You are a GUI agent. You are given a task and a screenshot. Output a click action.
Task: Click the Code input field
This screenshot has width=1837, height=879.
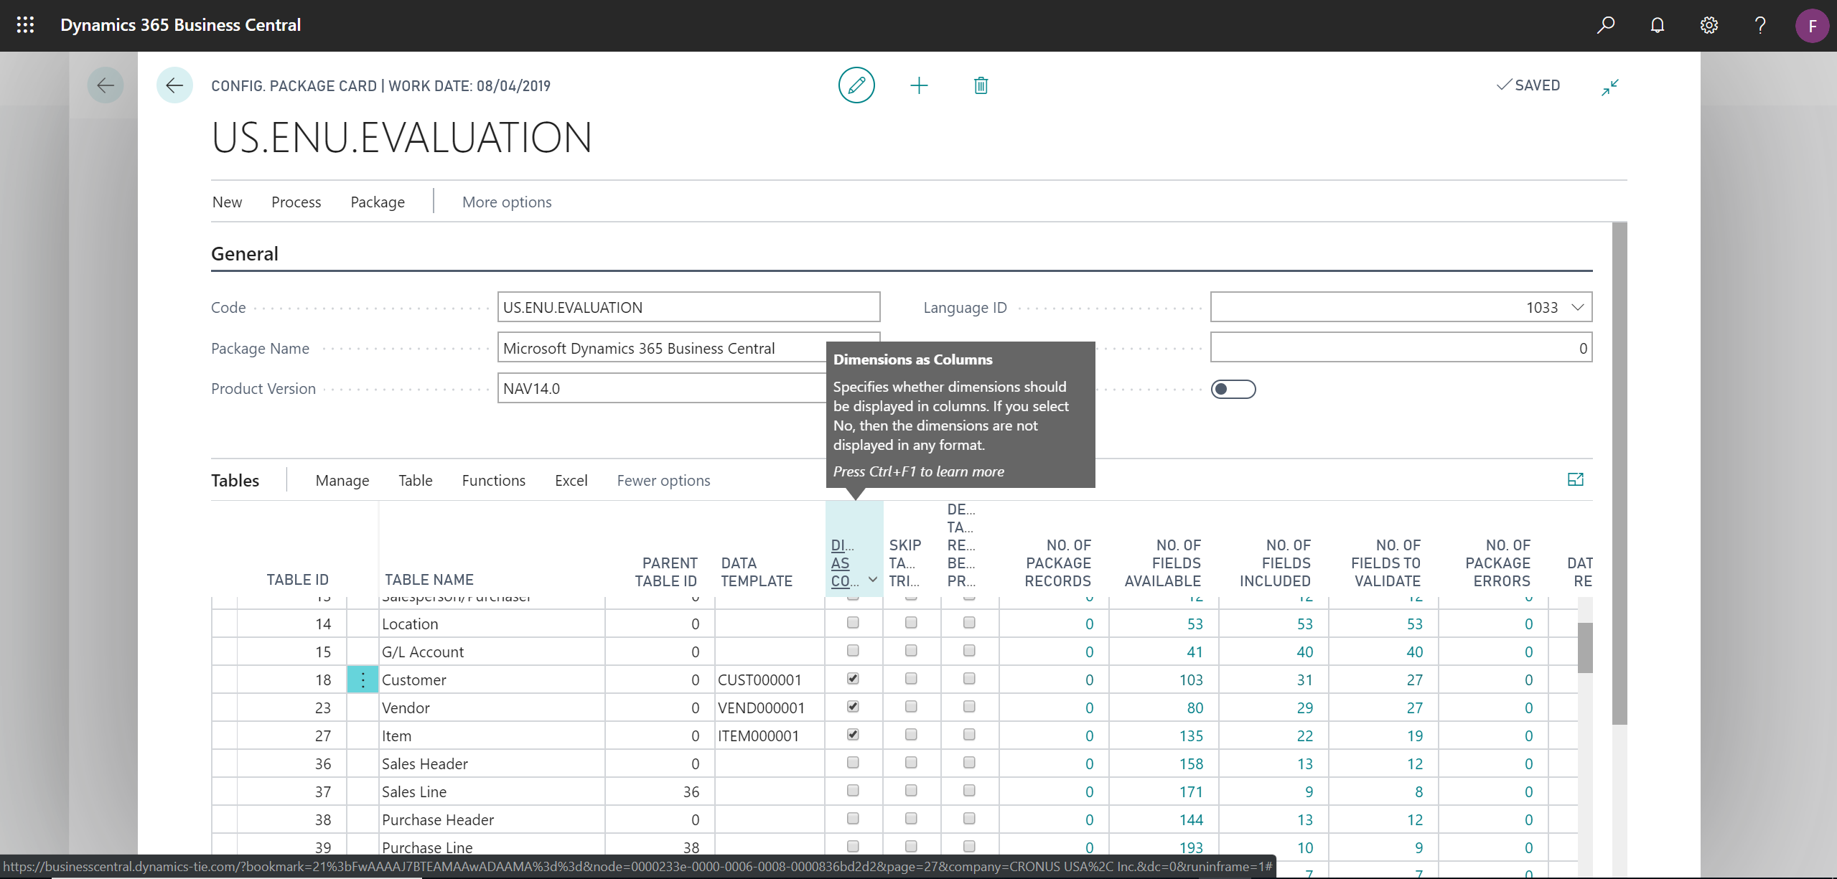coord(689,306)
